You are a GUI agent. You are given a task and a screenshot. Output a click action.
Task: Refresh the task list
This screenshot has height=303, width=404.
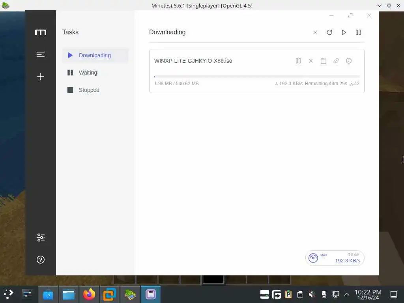coord(329,32)
